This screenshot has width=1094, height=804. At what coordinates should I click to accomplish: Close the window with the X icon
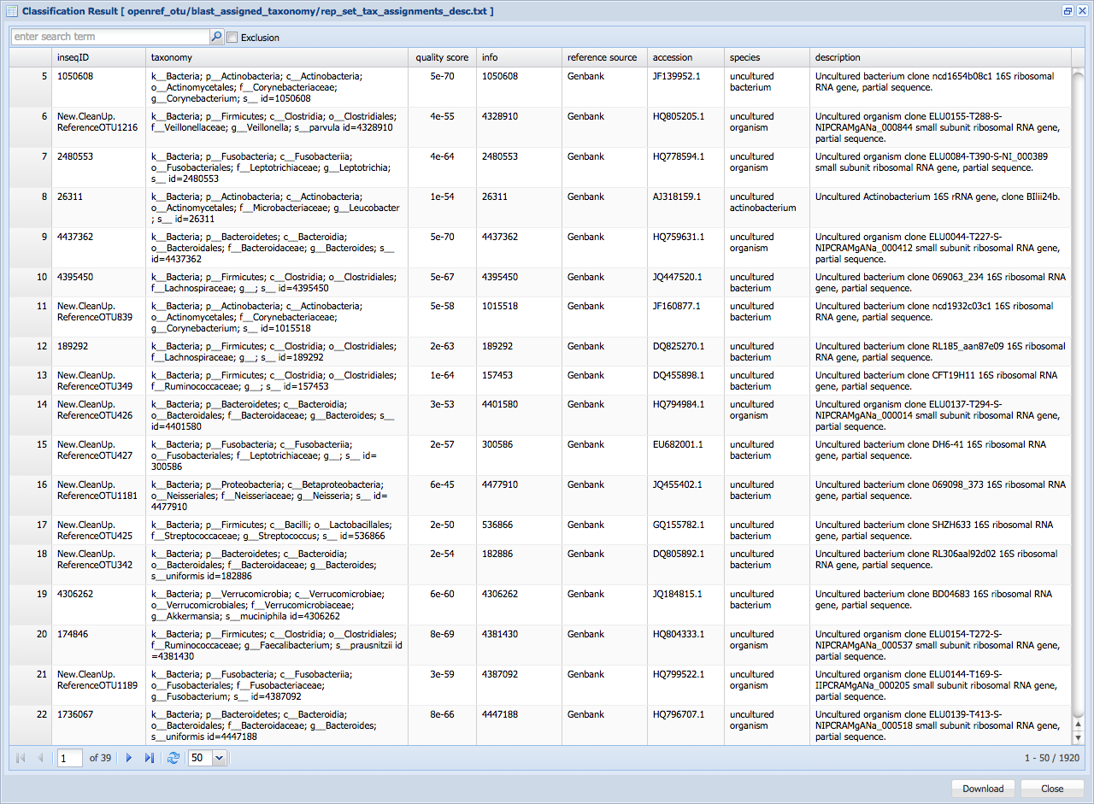pos(1082,11)
